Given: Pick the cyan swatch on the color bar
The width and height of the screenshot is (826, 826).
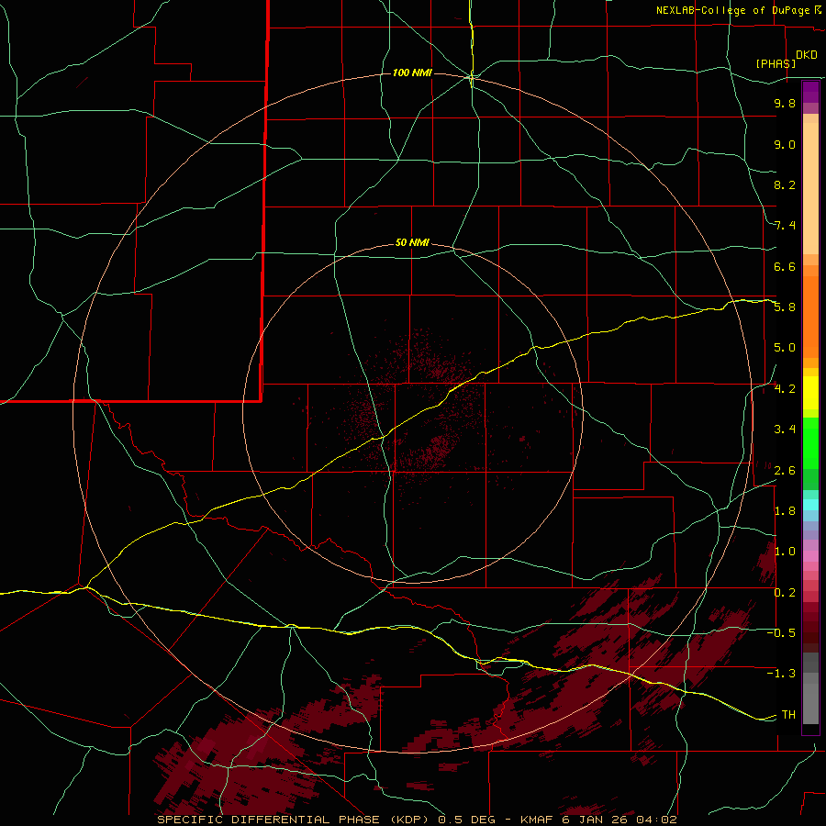Looking at the screenshot, I should pos(810,505).
